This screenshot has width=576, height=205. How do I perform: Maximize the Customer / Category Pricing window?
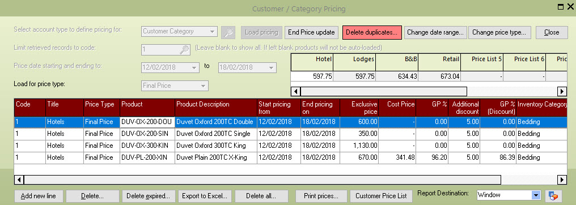[x=561, y=7]
